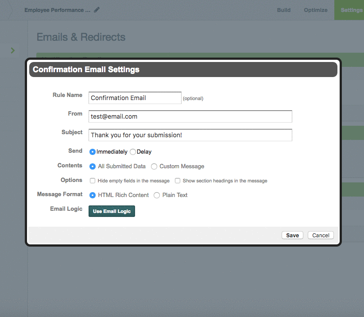
Task: Open the Optimize tab
Action: tap(316, 10)
